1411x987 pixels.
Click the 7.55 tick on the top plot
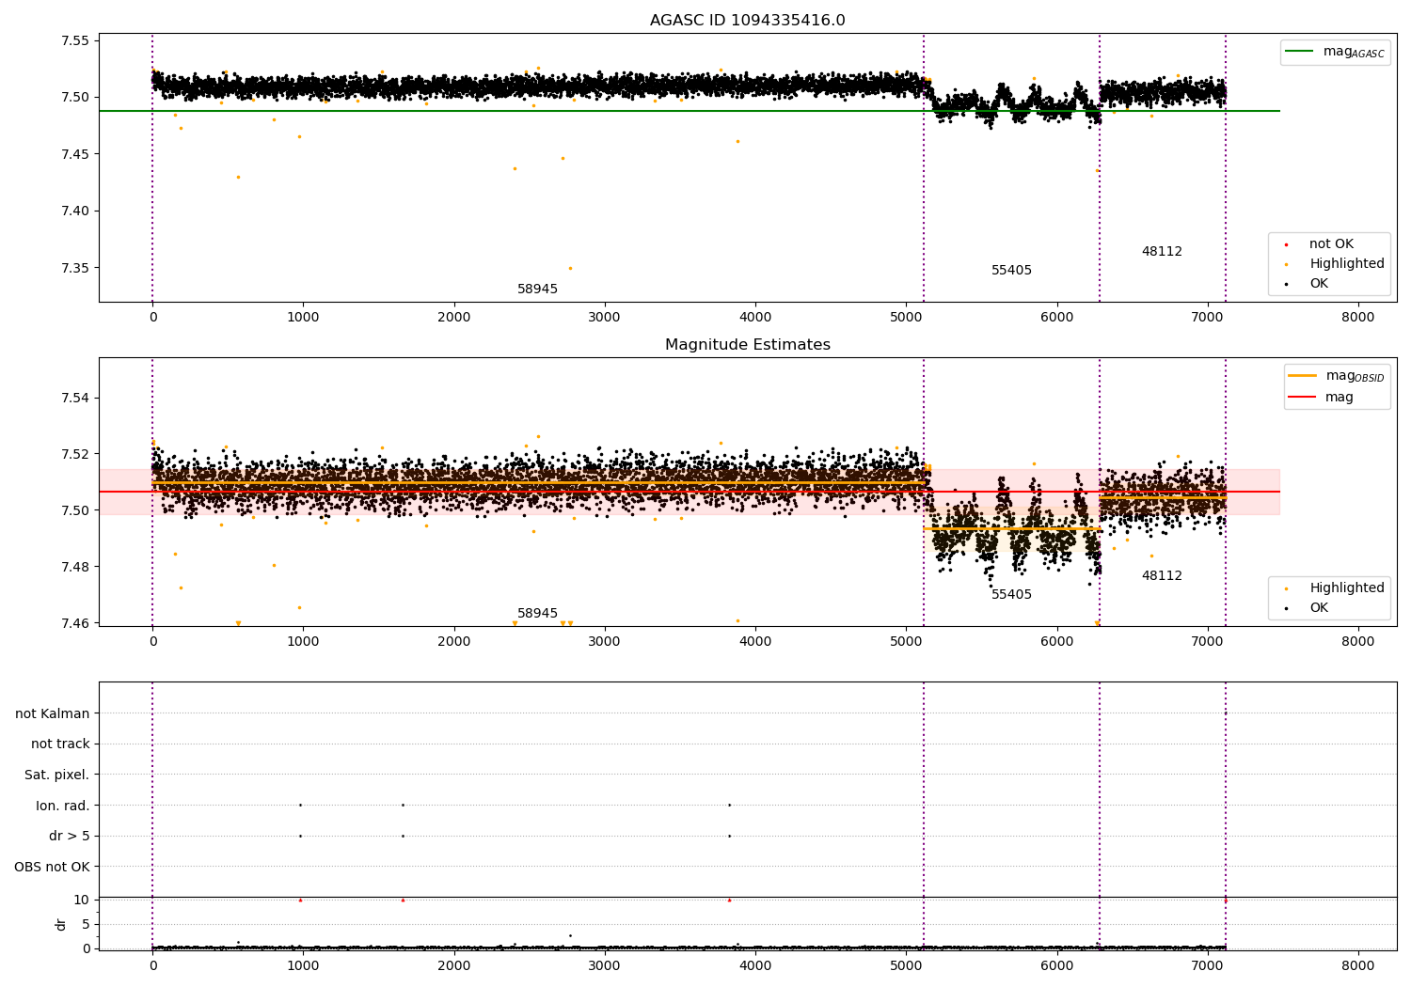tap(75, 40)
